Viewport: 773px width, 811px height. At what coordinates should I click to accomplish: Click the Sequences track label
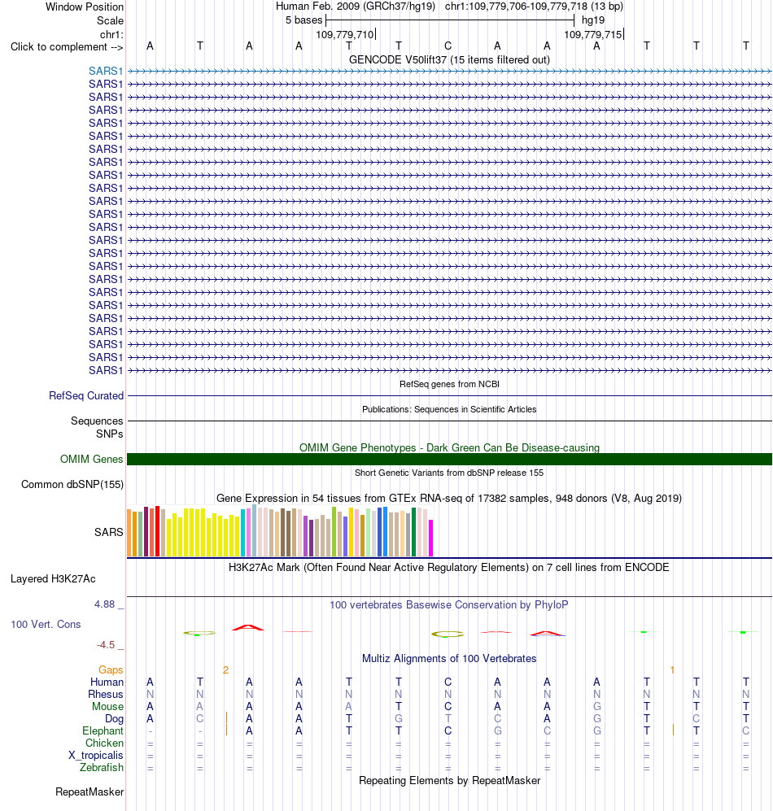97,421
